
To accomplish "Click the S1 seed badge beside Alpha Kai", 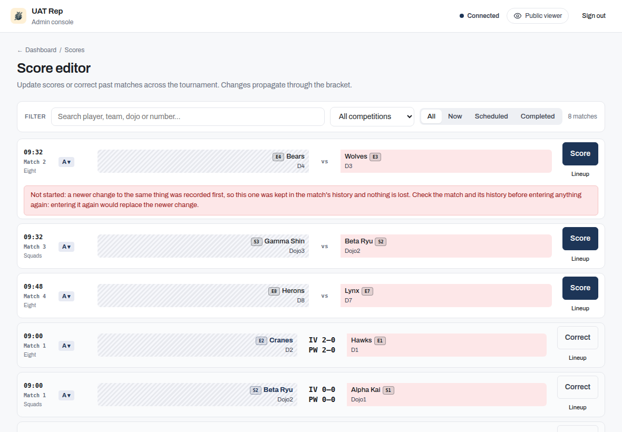I will (x=388, y=390).
